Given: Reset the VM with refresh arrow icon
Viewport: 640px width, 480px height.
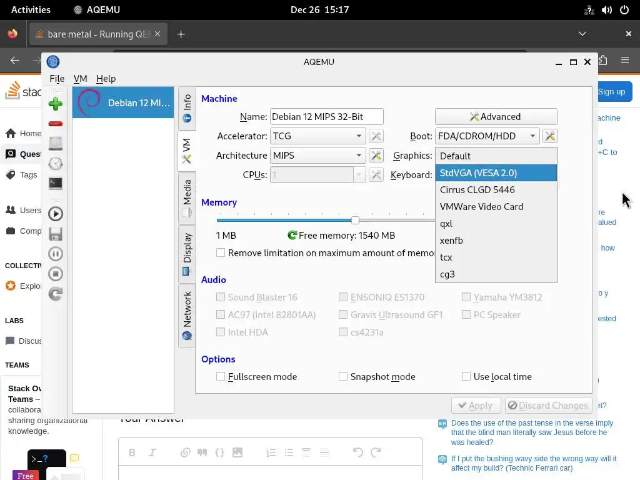Looking at the screenshot, I should point(56,294).
